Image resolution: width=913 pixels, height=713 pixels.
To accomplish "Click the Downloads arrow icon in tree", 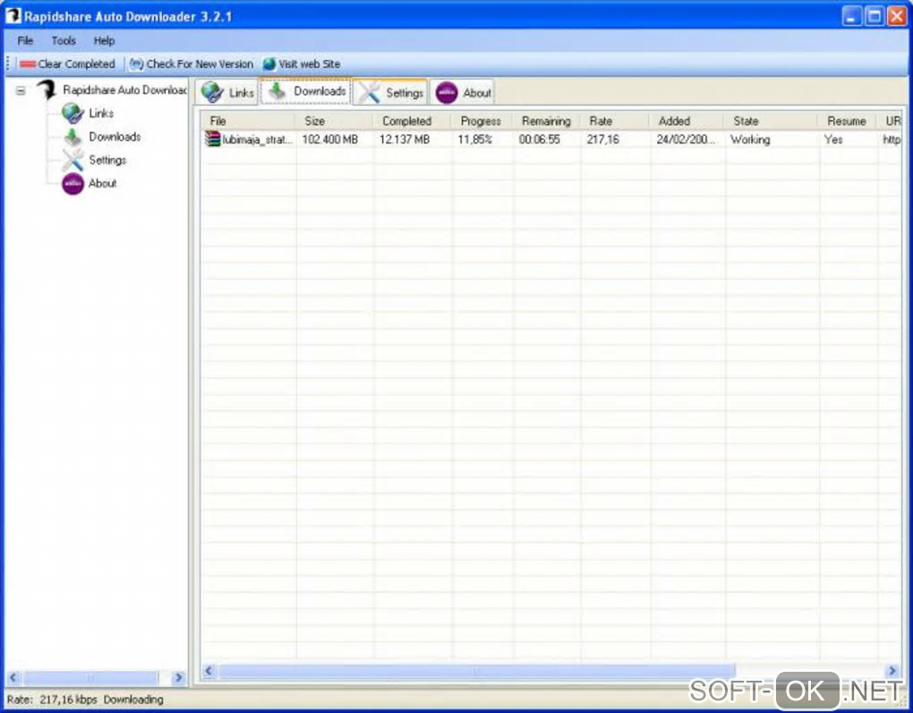I will [73, 137].
